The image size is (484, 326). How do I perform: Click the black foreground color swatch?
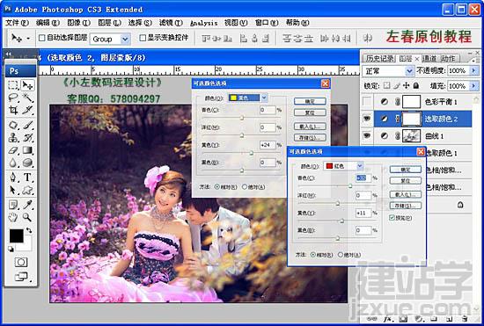click(16, 235)
